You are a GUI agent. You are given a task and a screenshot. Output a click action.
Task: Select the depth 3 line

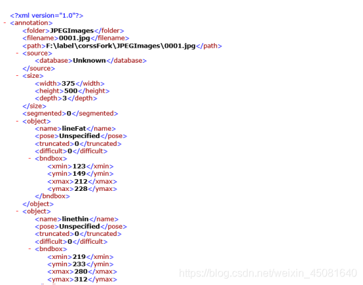[x=66, y=98]
